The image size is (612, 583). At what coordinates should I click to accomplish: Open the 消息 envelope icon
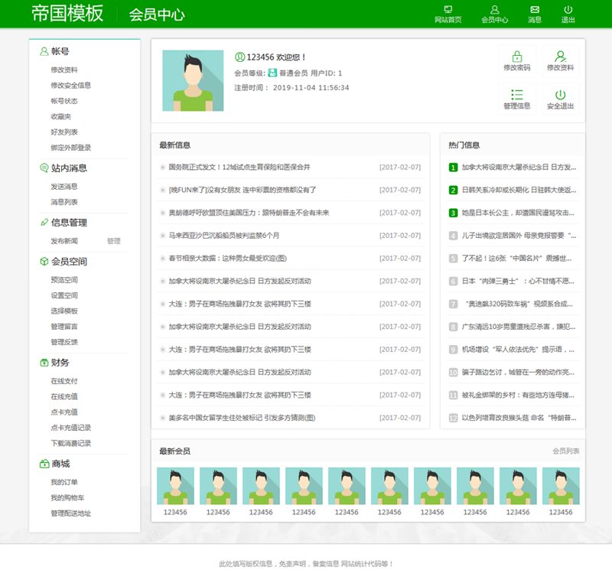tap(535, 9)
